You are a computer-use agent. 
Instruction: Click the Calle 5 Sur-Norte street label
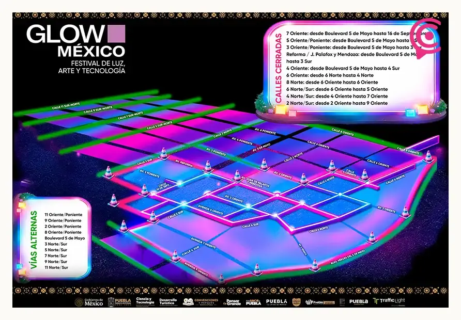[x=159, y=125]
